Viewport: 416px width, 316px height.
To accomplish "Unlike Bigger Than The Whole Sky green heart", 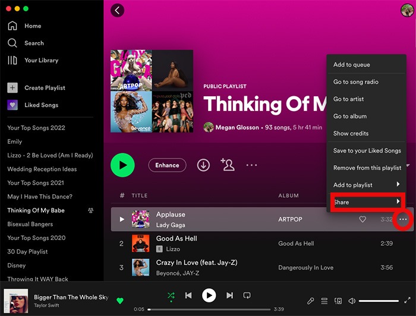I will pos(120,301).
